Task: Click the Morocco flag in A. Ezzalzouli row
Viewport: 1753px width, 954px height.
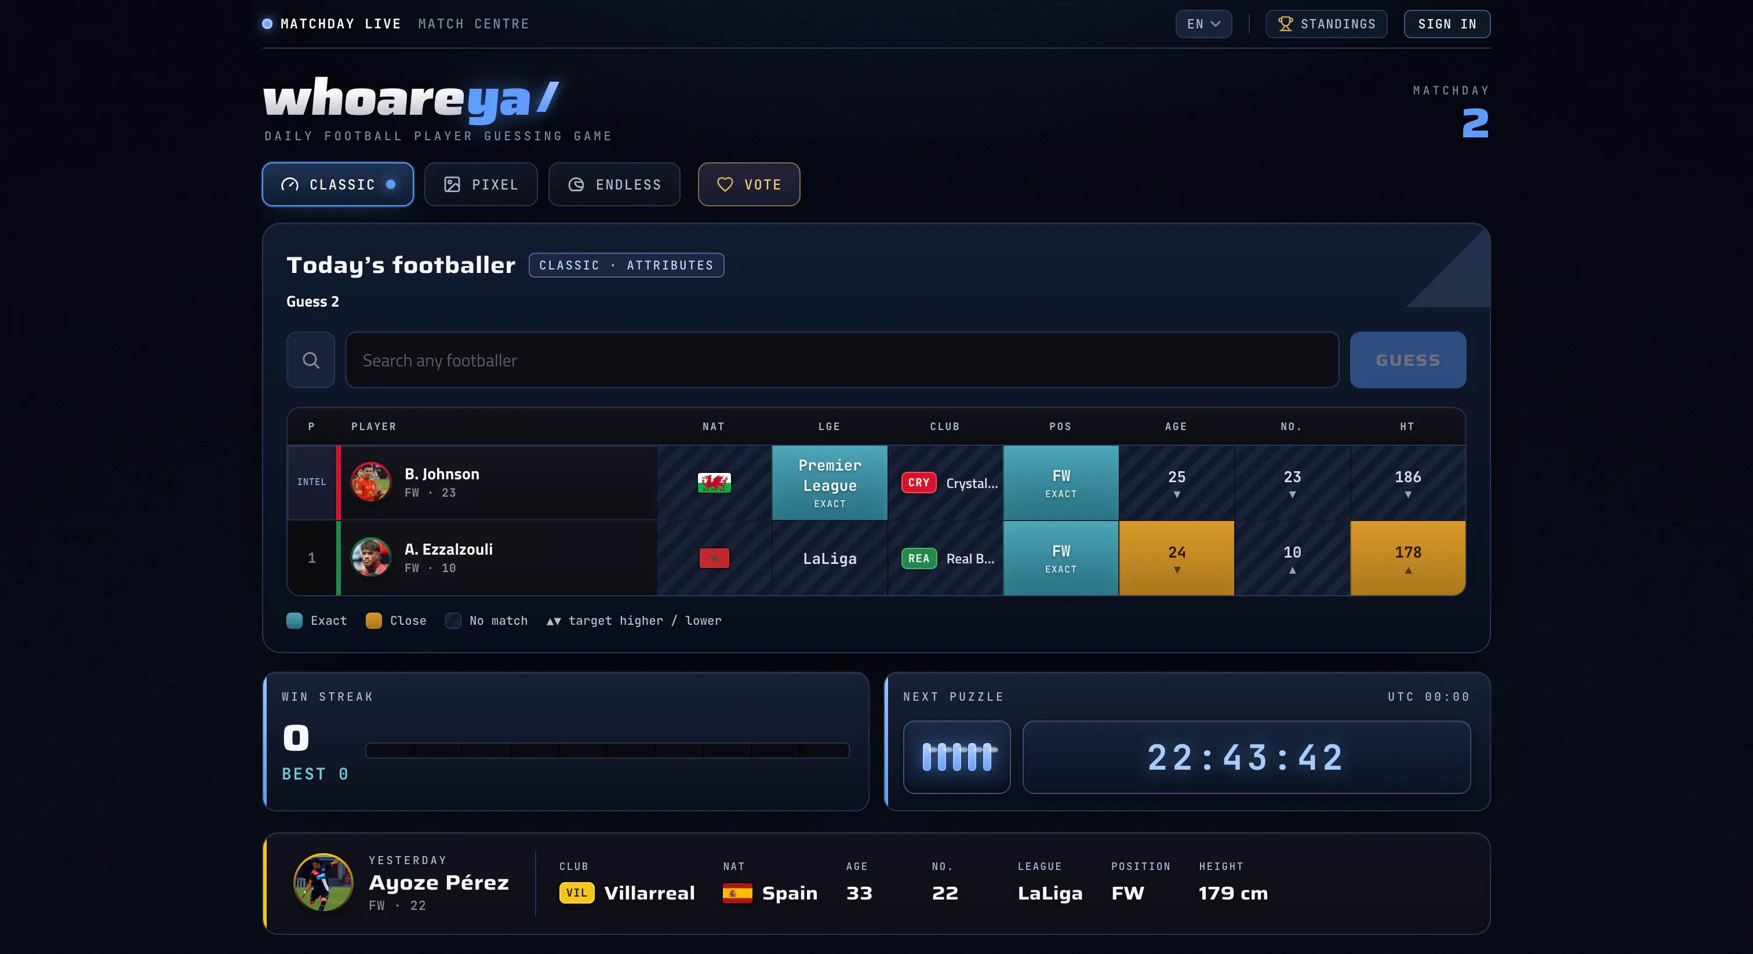Action: coord(714,558)
